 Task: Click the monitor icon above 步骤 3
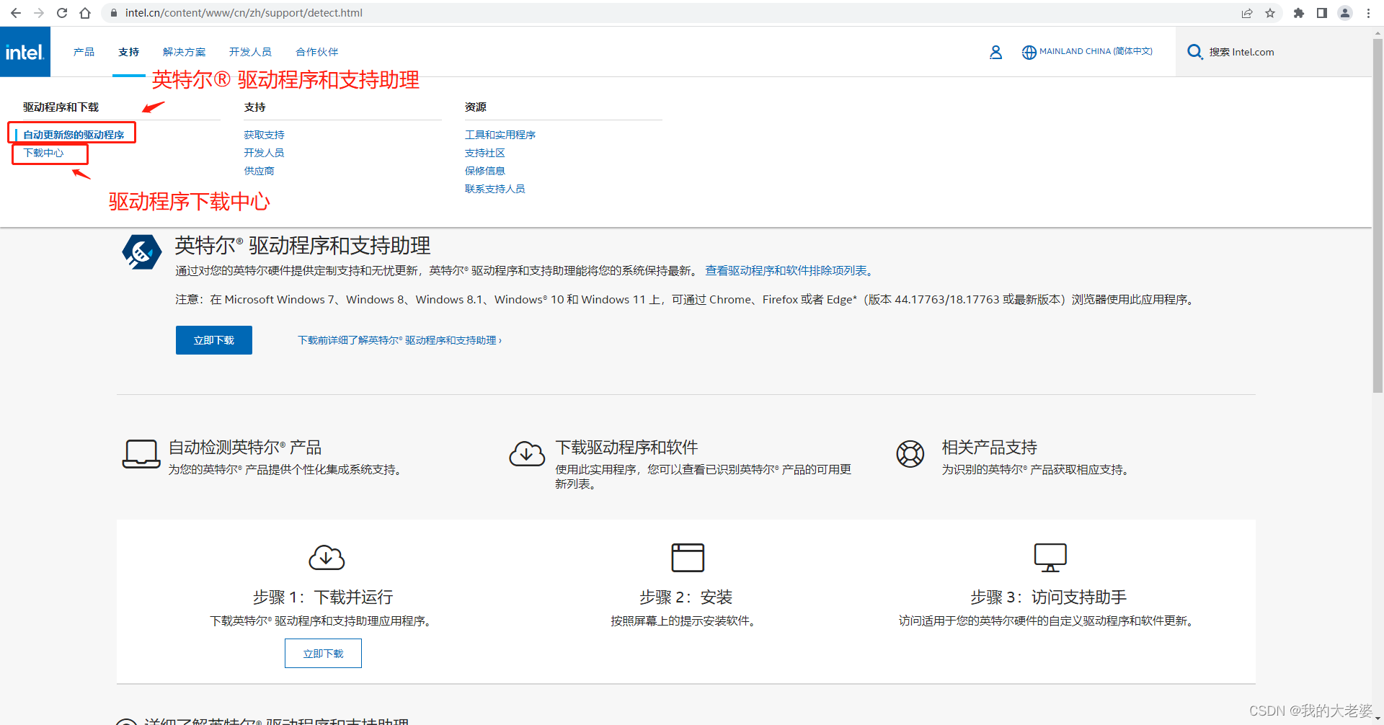[x=1050, y=557]
